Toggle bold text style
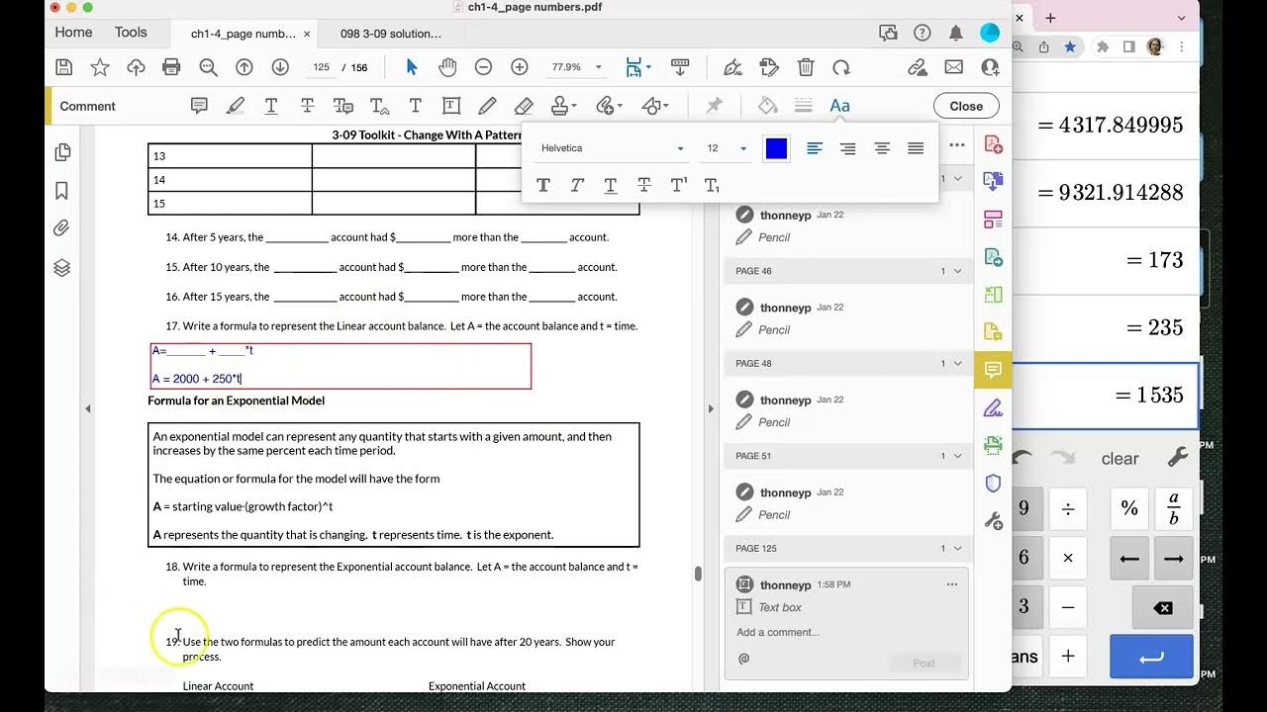The width and height of the screenshot is (1267, 712). (x=543, y=185)
